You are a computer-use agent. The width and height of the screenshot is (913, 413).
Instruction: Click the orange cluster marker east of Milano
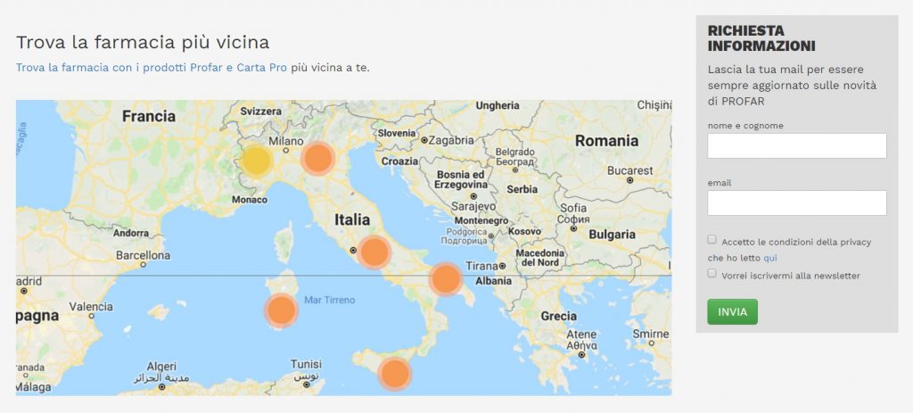click(318, 159)
